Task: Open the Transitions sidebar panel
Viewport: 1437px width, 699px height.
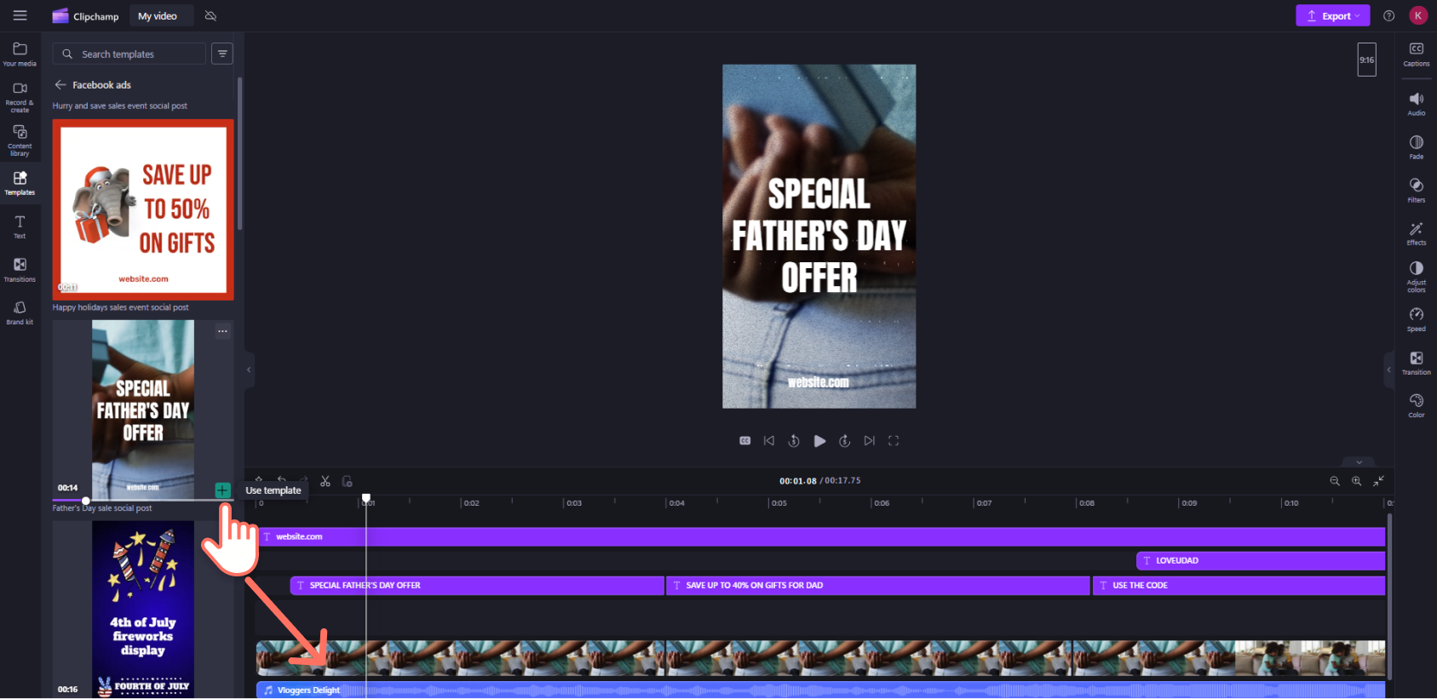Action: [x=20, y=269]
